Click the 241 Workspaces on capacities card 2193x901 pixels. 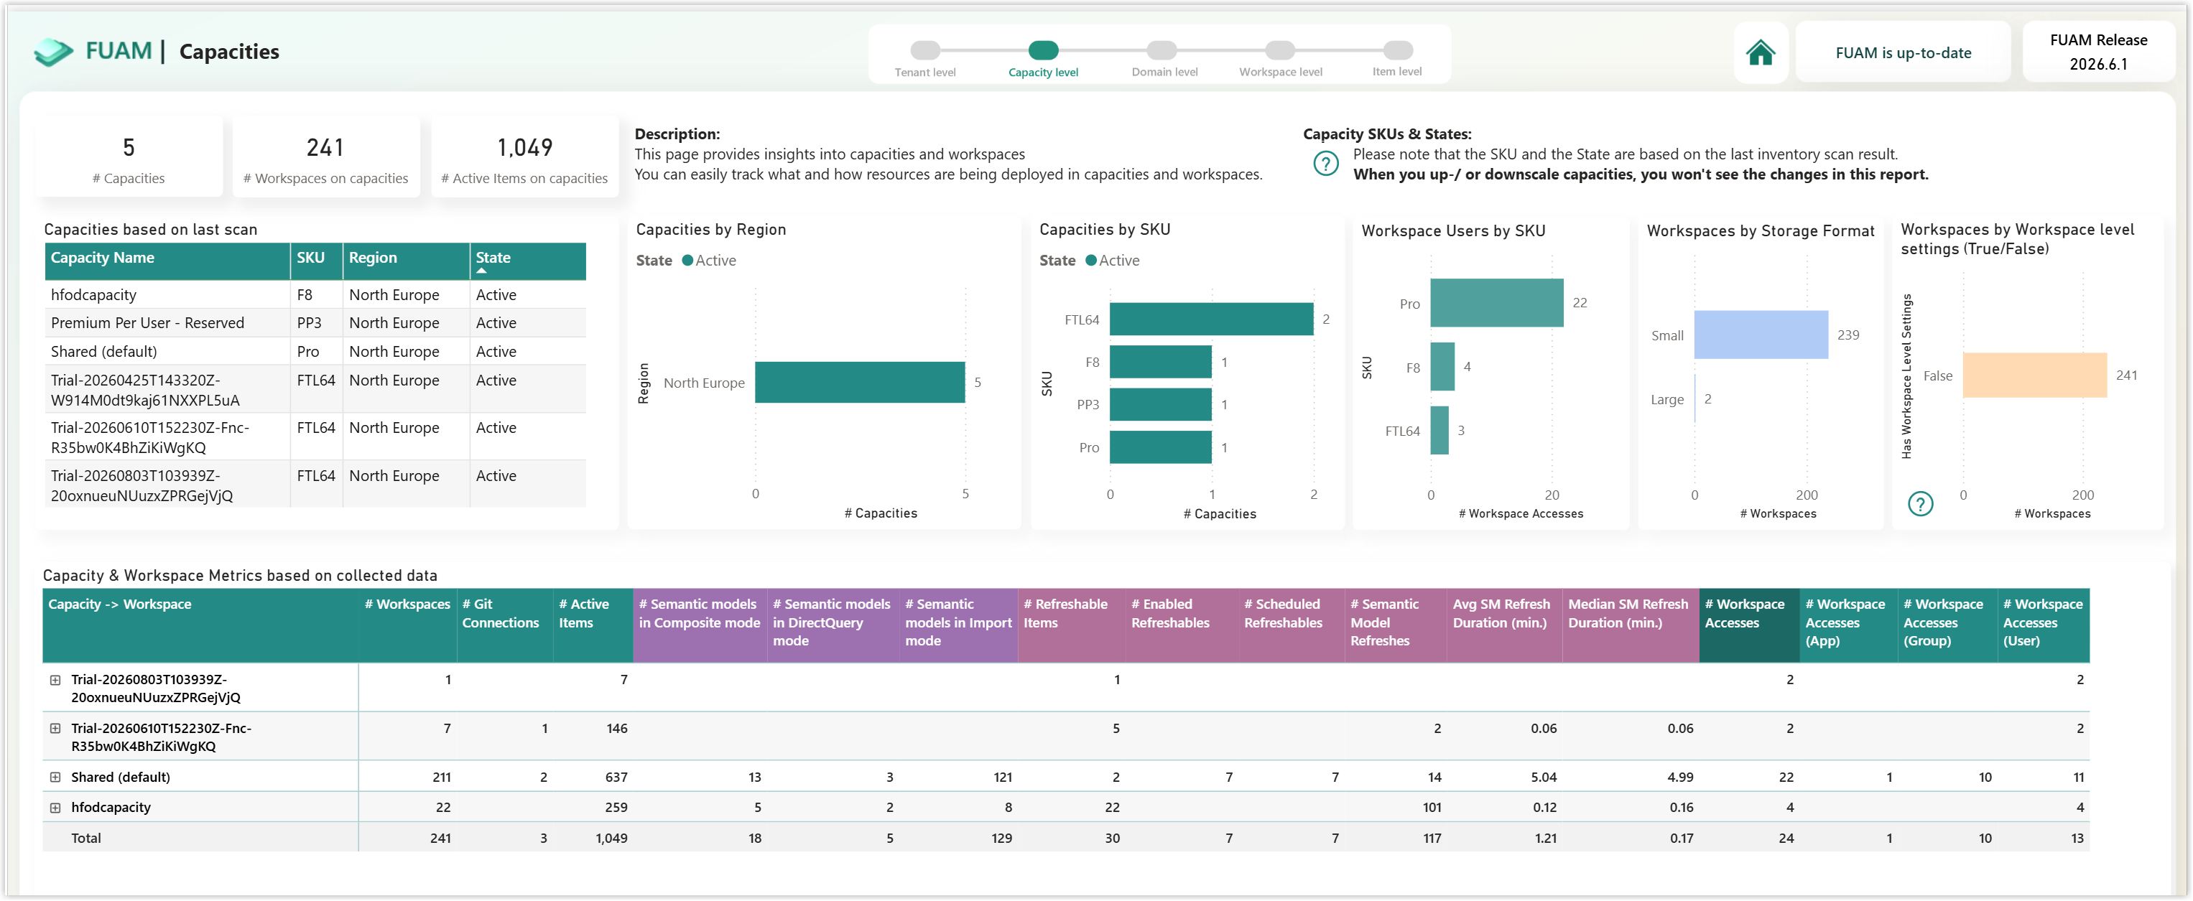[325, 158]
